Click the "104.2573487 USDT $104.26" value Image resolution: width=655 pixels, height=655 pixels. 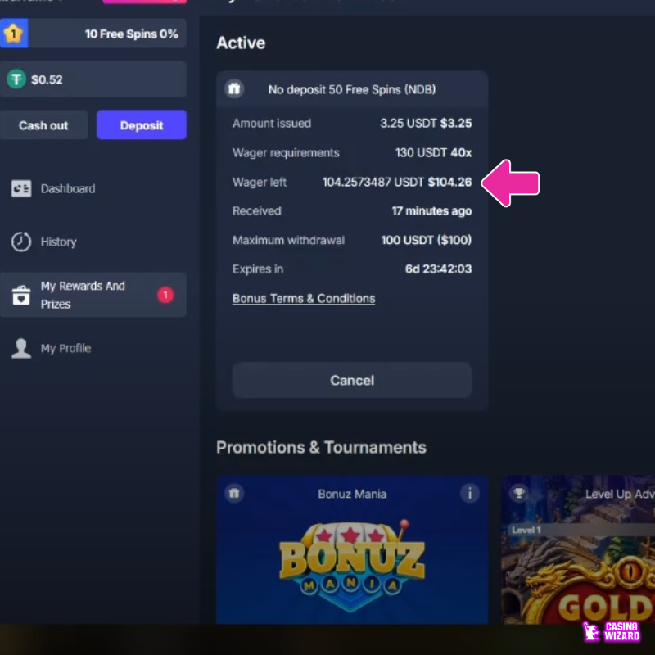pos(397,182)
